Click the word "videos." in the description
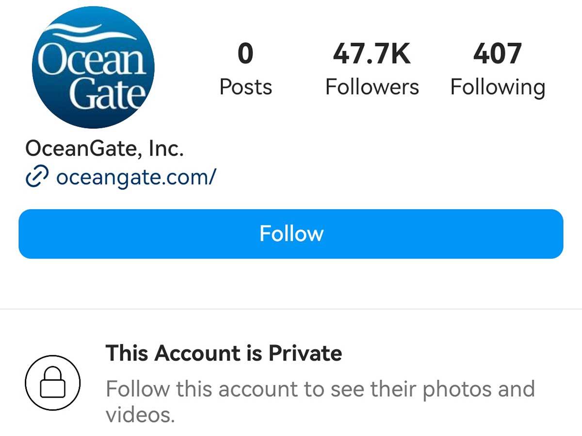This screenshot has height=436, width=582. 140,414
